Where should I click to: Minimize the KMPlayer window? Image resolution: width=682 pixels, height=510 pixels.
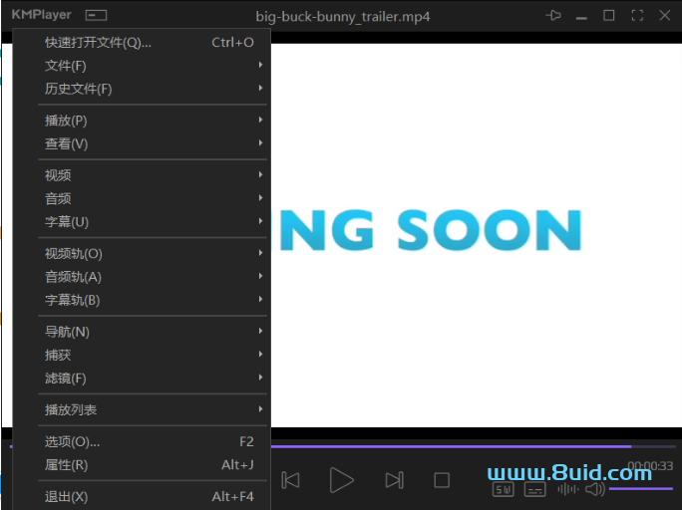(581, 17)
